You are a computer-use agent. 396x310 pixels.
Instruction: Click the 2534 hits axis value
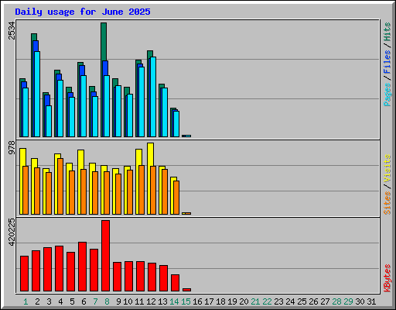point(12,31)
